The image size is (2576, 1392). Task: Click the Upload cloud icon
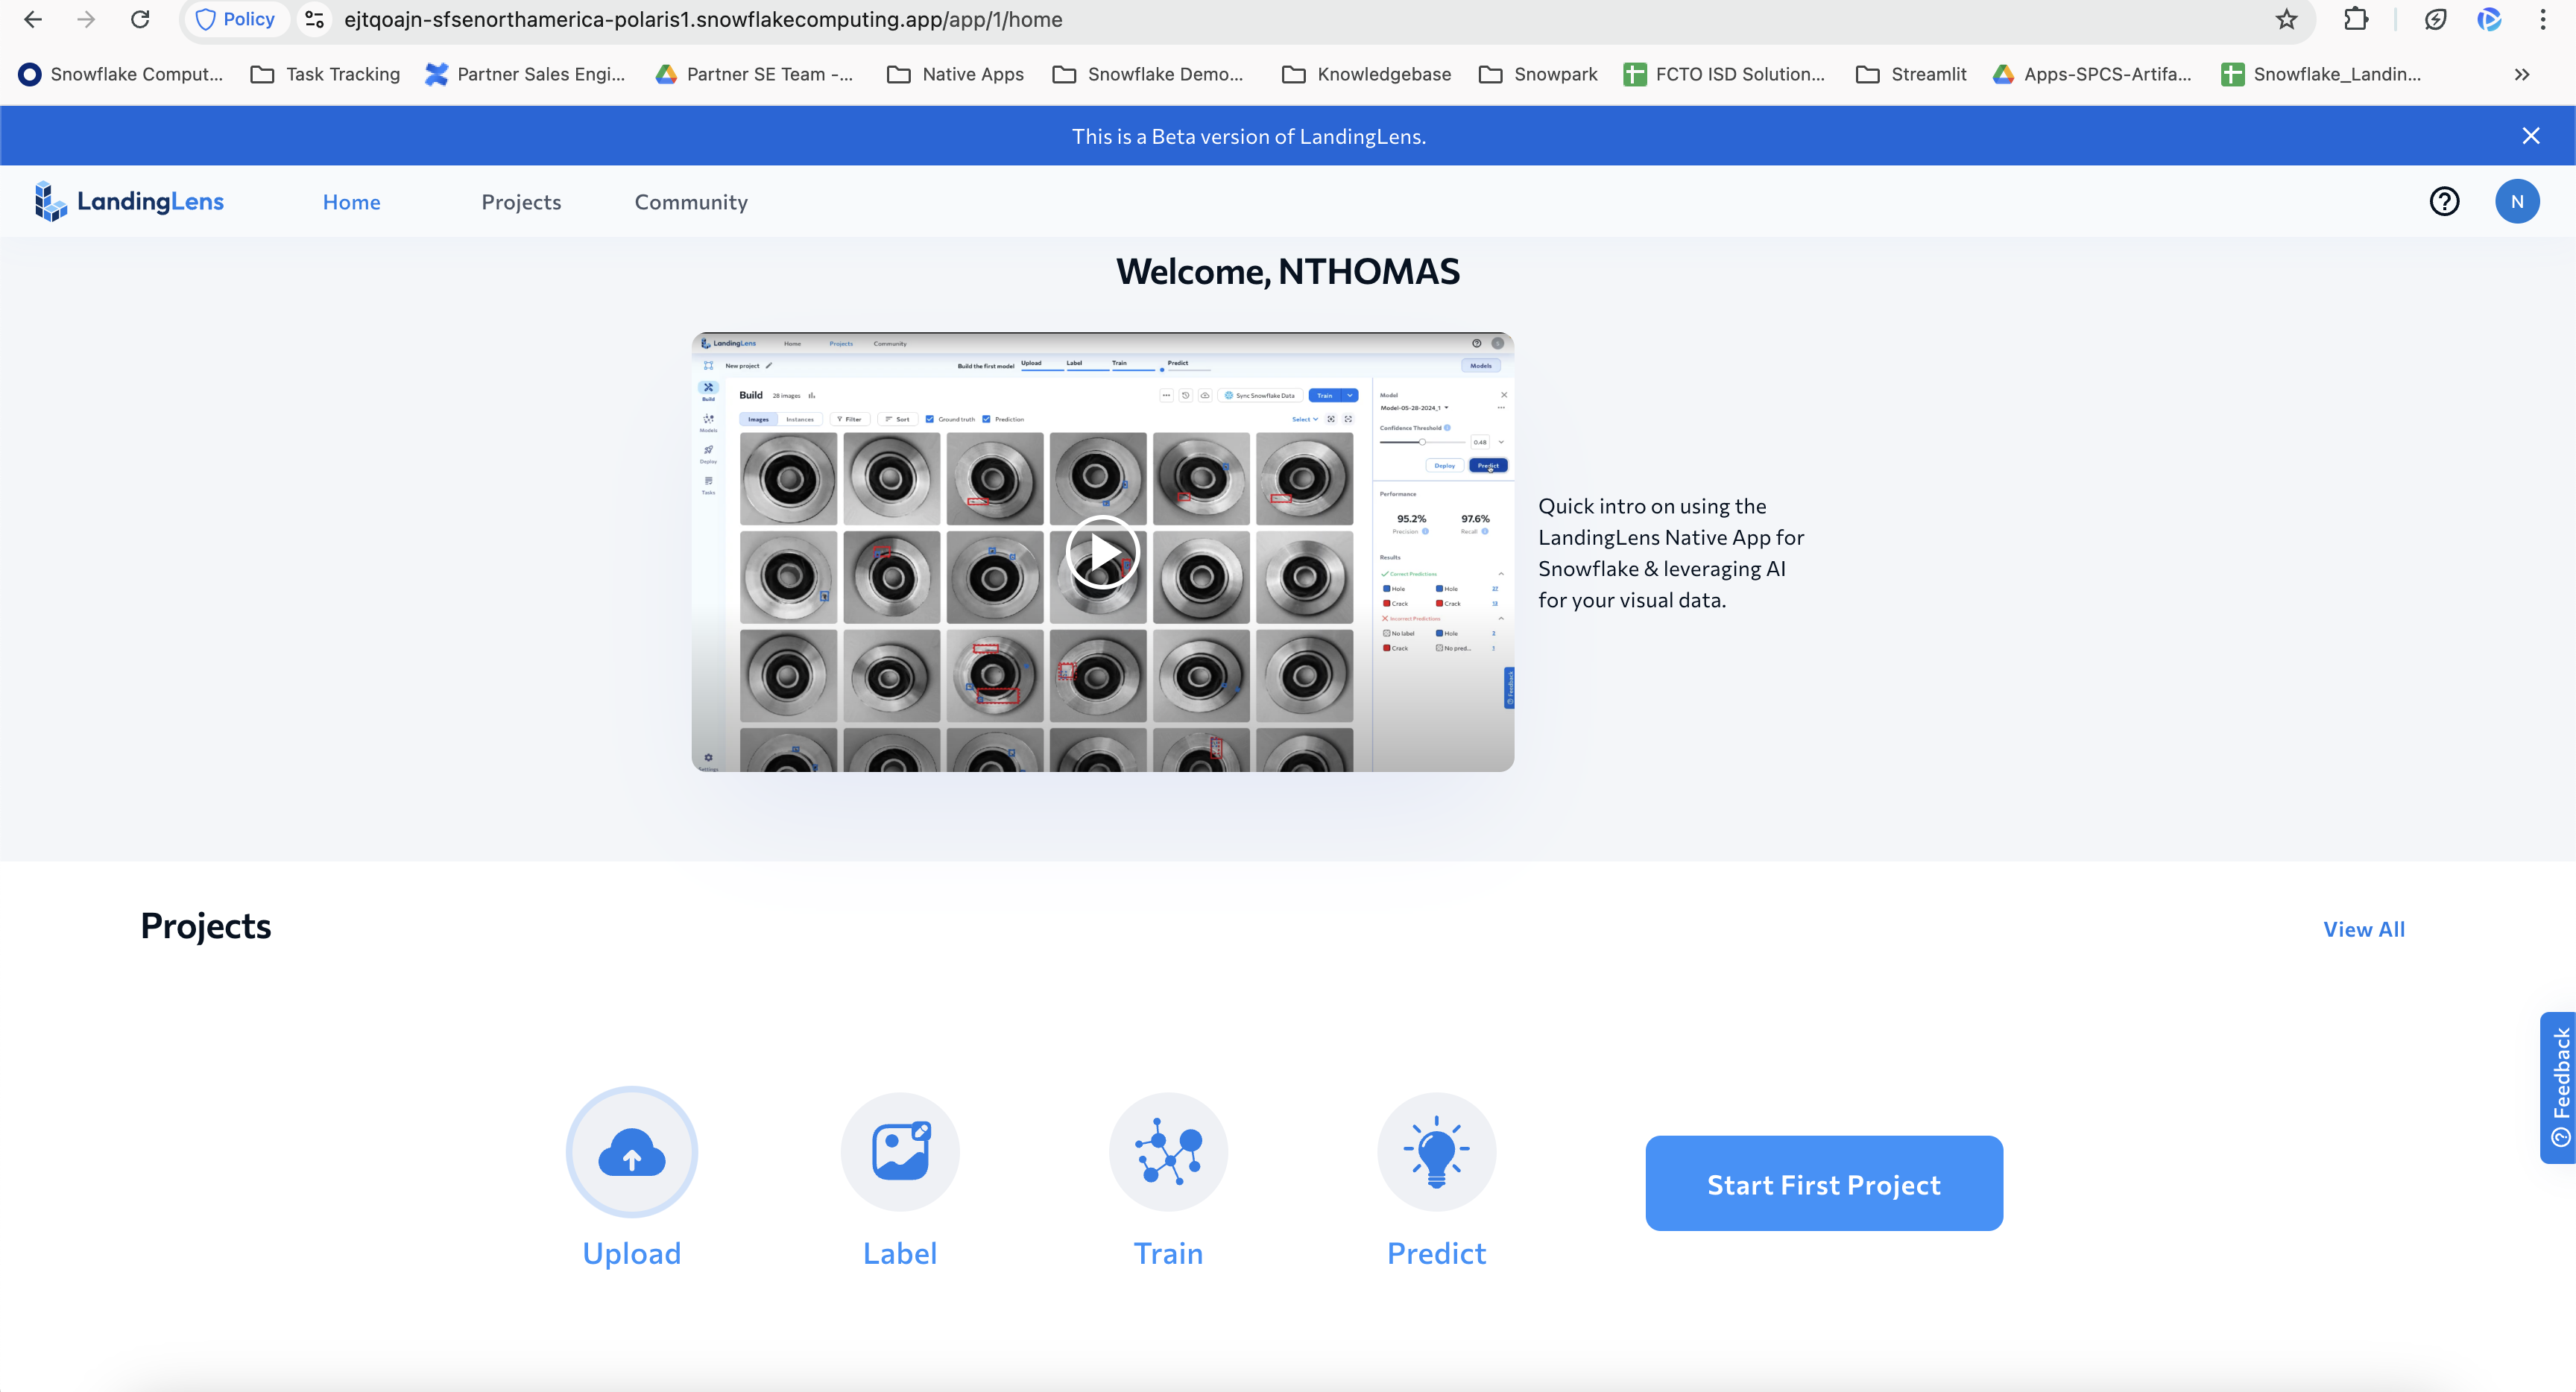point(631,1152)
